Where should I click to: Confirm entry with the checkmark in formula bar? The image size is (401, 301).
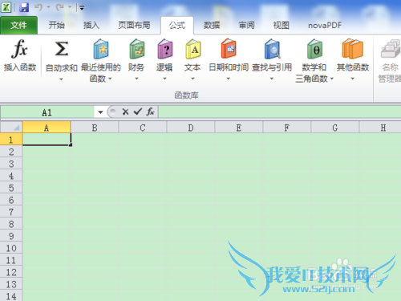point(138,112)
